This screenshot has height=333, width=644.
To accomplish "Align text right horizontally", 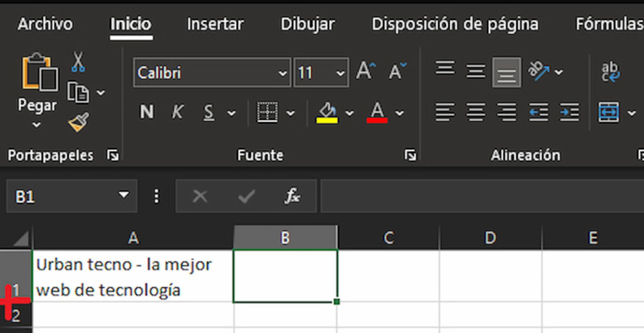I will tap(507, 112).
